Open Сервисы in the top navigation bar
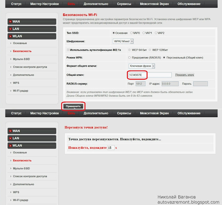 (124, 4)
